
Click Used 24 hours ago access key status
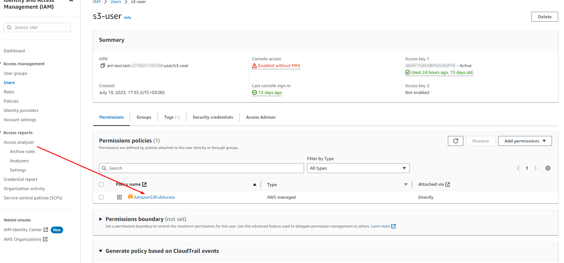coord(442,72)
